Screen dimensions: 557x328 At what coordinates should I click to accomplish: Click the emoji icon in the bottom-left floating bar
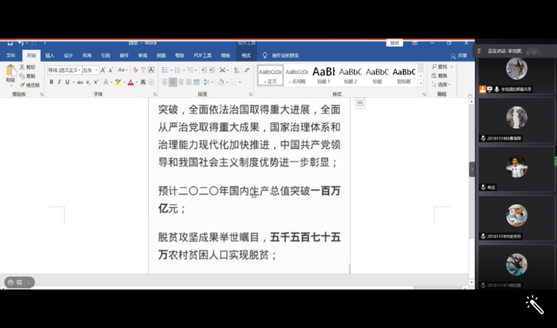[x=10, y=282]
